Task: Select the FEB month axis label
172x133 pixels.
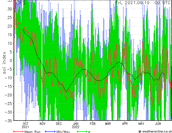Action: (x=93, y=124)
